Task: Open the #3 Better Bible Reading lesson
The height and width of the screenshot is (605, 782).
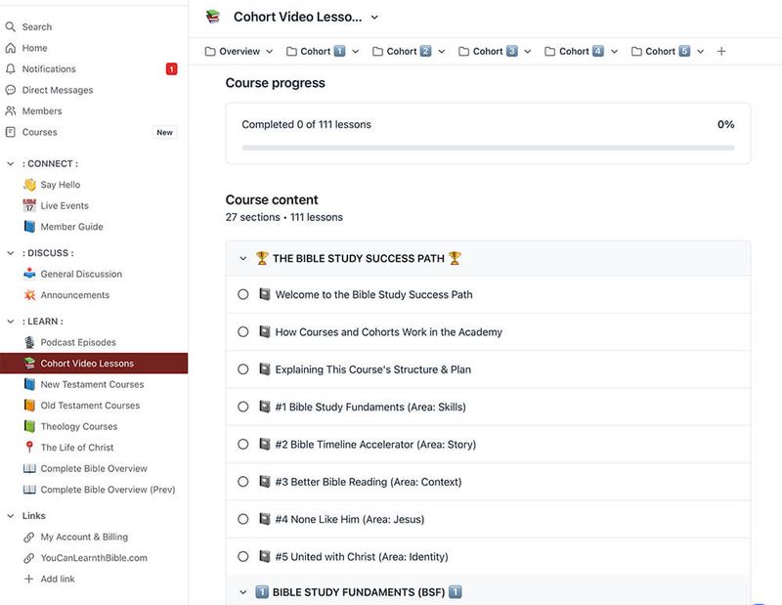Action: coord(368,482)
